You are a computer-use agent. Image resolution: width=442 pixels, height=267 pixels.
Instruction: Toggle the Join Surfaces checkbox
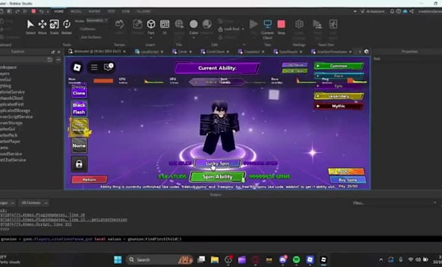click(90, 37)
